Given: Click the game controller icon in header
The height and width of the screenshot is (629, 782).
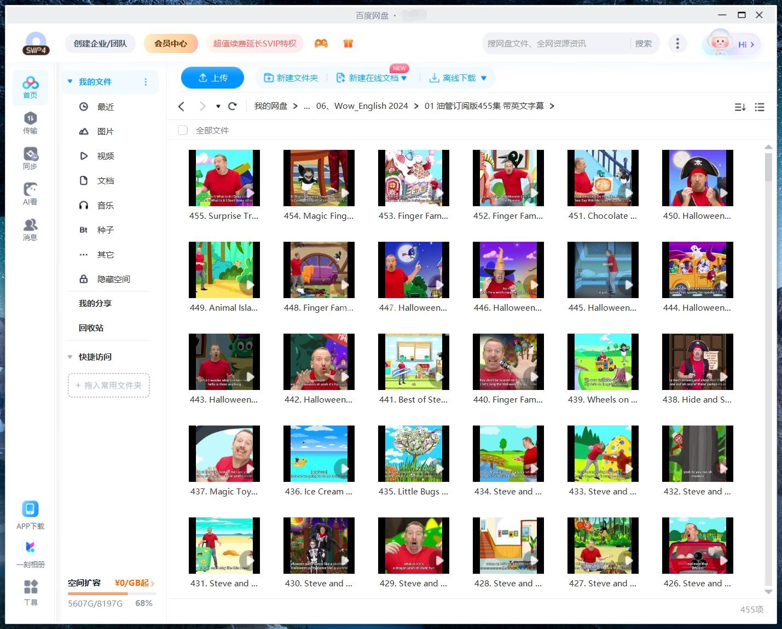Looking at the screenshot, I should [321, 44].
